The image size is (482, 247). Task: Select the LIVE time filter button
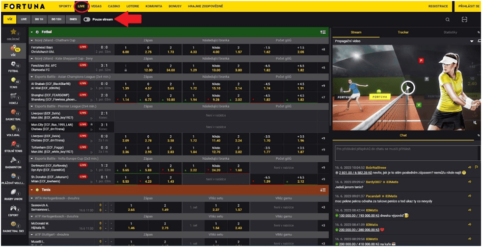point(23,19)
